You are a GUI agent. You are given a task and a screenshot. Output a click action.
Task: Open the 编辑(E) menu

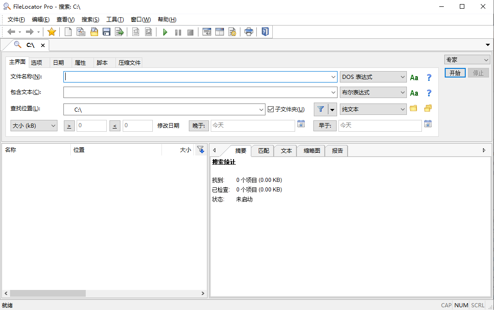point(41,20)
